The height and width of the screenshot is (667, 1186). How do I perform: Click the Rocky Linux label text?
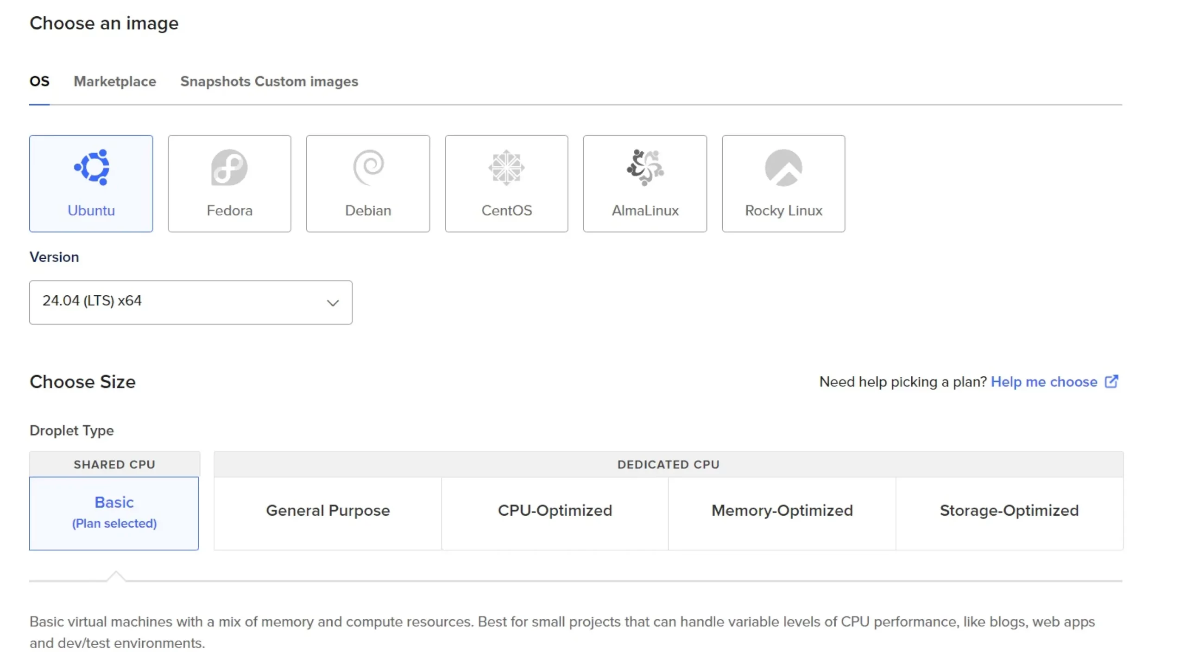point(783,211)
